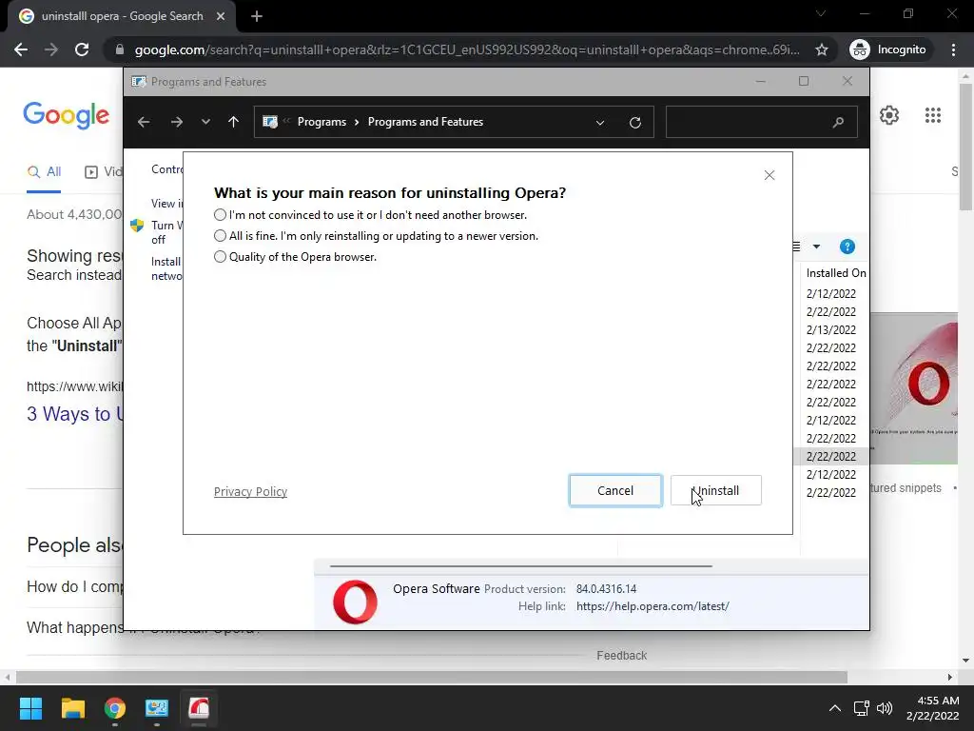
Task: Expand the address bar history dropdown
Action: tap(600, 123)
